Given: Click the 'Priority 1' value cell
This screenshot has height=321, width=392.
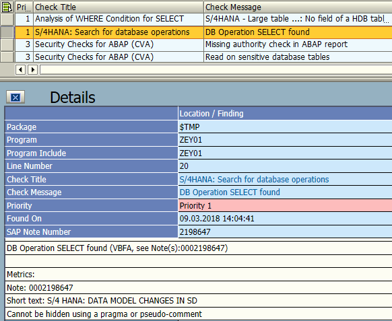Looking at the screenshot, I should click(285, 206).
